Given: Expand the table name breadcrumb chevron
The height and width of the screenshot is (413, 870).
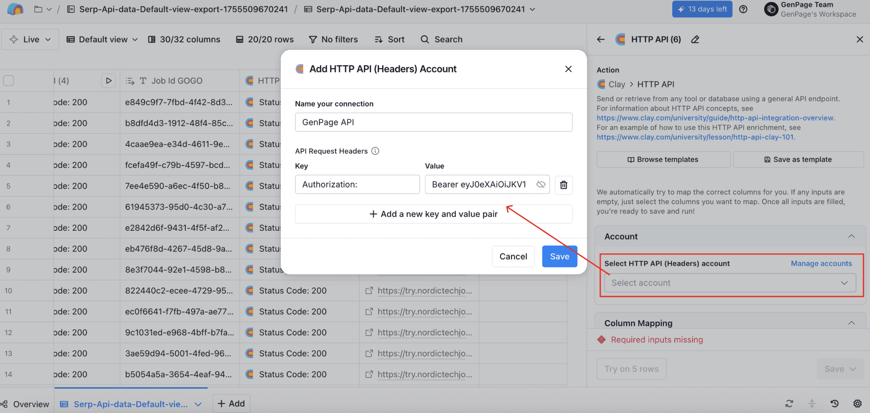Looking at the screenshot, I should point(532,9).
